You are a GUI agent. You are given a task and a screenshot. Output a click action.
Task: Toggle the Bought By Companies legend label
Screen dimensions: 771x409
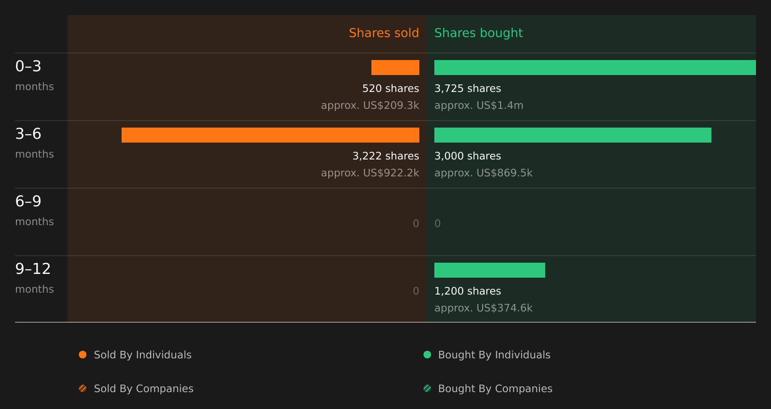(x=495, y=389)
